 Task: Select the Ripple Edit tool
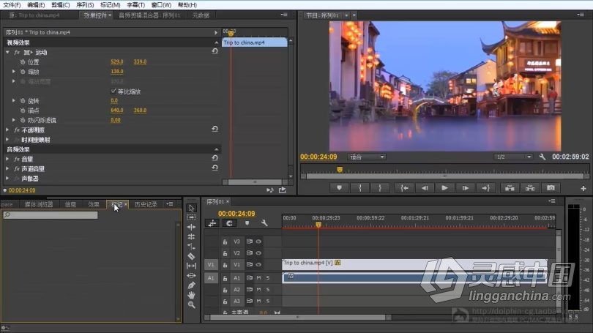tap(191, 227)
